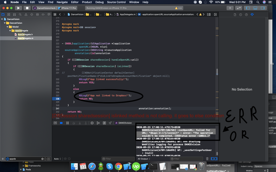
Task: Click Debug View Hierarchy icon
Action: 92,123
